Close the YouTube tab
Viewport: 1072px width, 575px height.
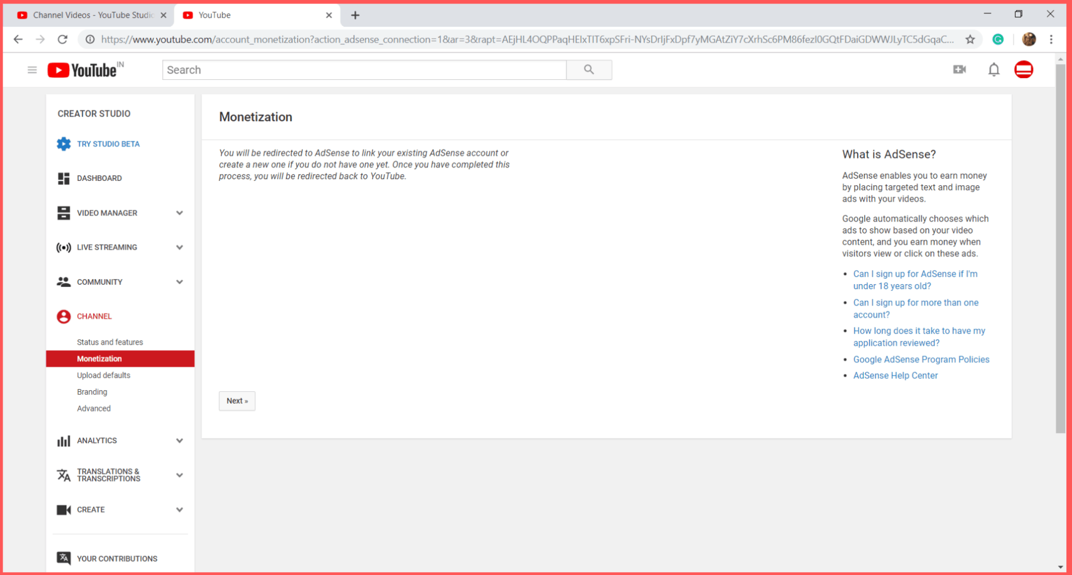click(x=329, y=15)
